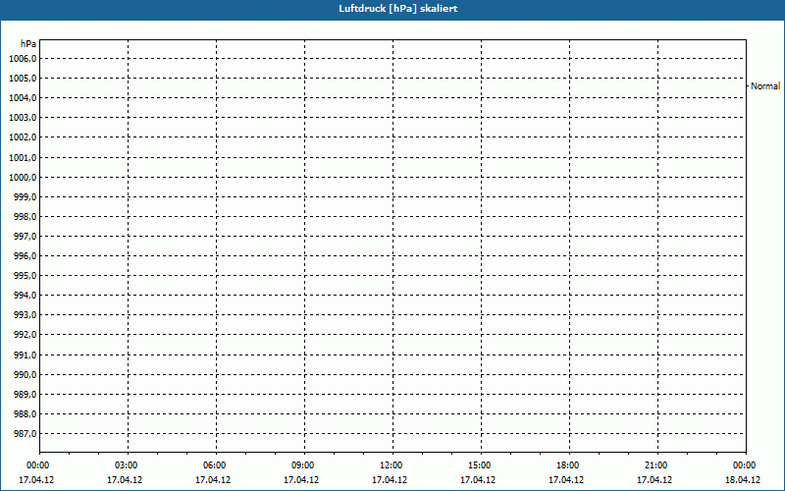Select the 1005,0 y-axis value

23,79
